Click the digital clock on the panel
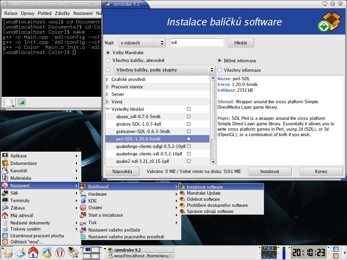Viewport: 347px width, 260px height. coord(308,253)
